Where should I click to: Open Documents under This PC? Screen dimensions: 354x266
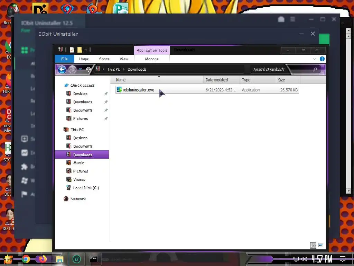click(x=83, y=146)
